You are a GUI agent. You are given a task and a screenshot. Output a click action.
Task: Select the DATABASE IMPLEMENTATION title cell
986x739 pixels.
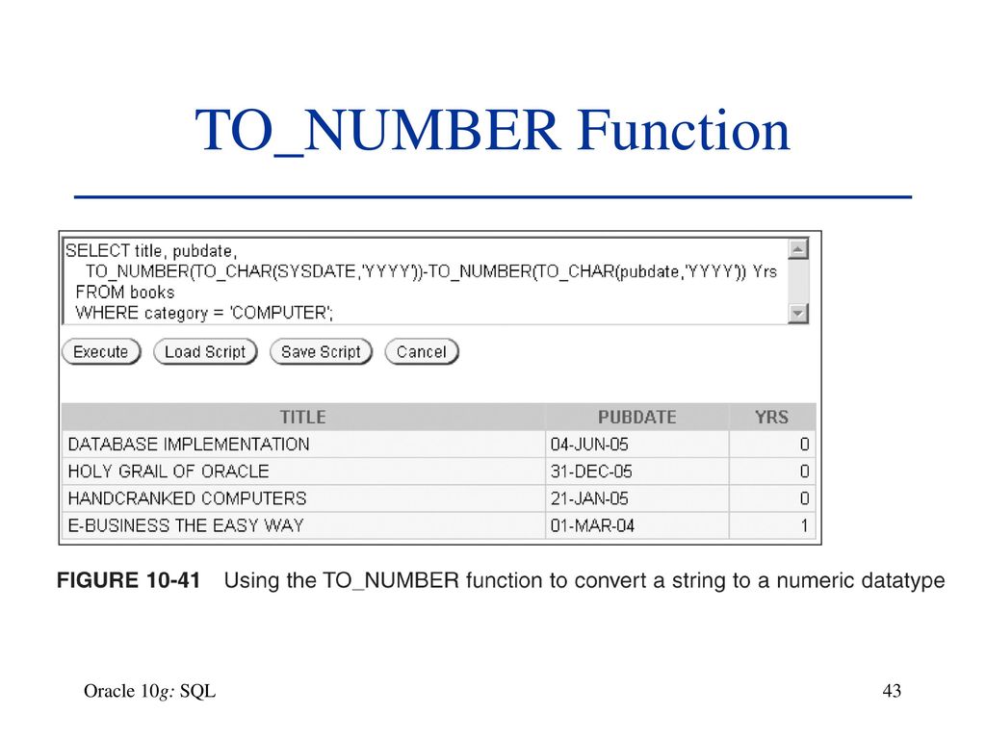pyautogui.click(x=303, y=445)
